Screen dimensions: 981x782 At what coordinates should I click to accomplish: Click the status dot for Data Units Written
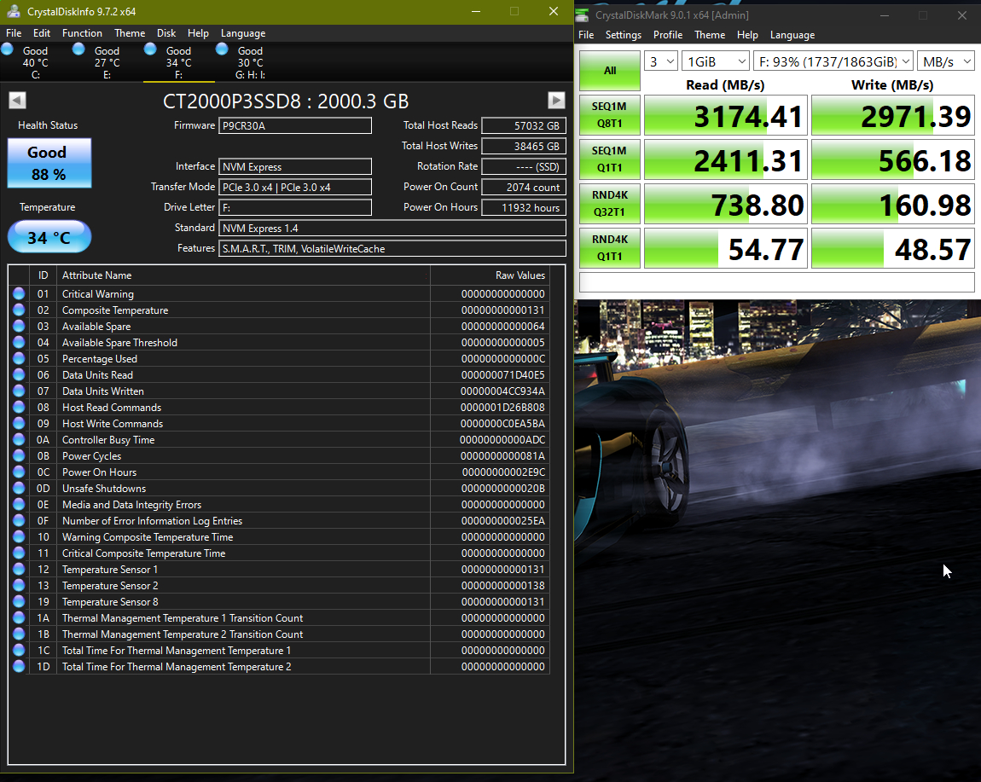pyautogui.click(x=19, y=391)
